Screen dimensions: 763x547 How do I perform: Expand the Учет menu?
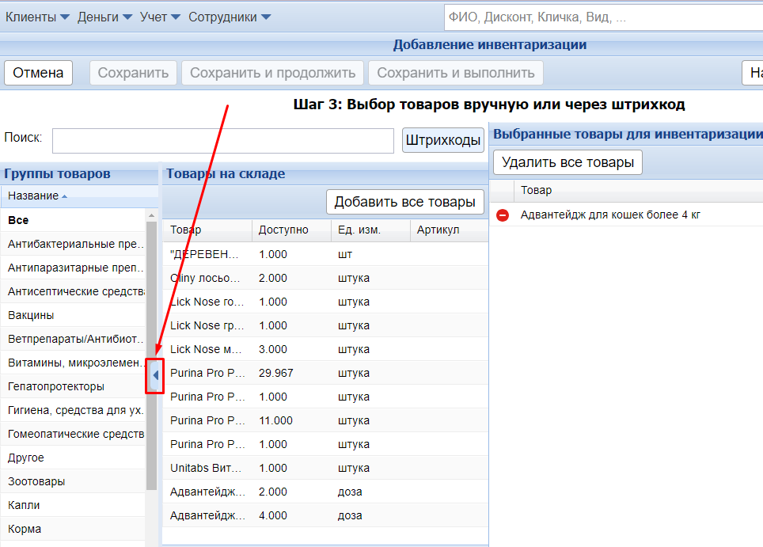tap(160, 17)
